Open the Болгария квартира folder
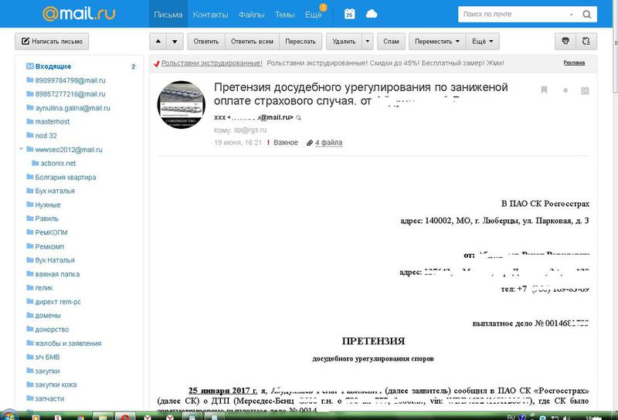 click(x=61, y=178)
